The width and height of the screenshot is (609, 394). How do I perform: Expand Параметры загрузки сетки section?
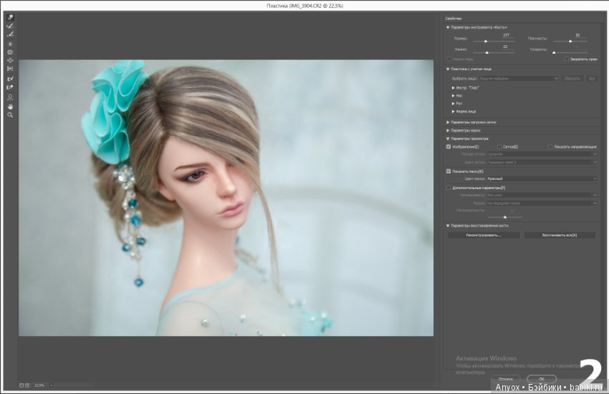[x=448, y=122]
